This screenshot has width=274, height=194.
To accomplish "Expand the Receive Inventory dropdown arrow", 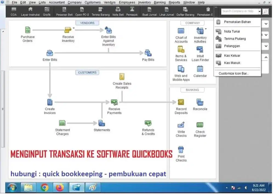I will 74,28.
